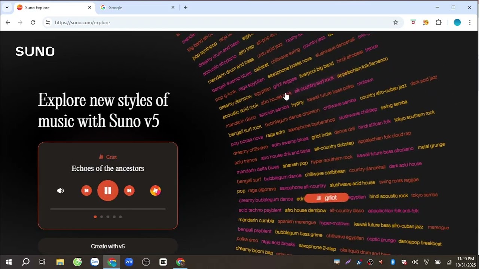Open Windows taskbar search
479x269 pixels.
(x=25, y=262)
